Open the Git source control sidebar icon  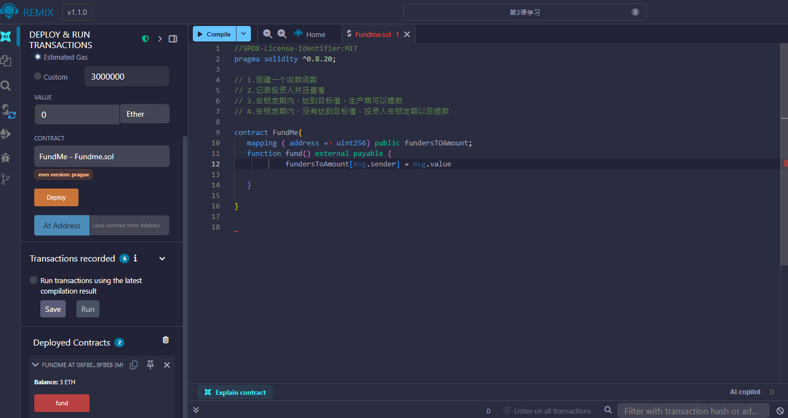tap(6, 179)
